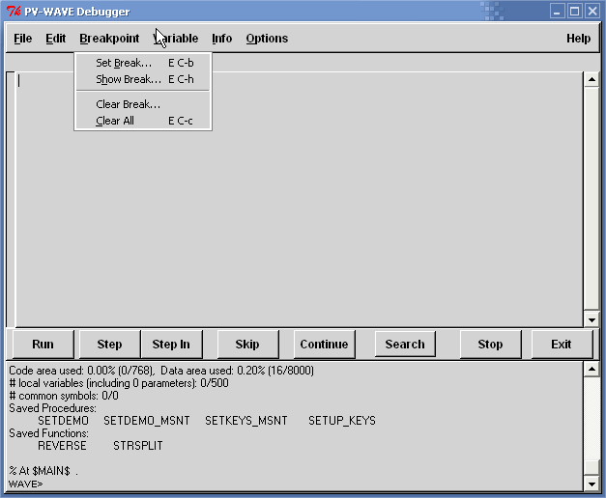This screenshot has width=606, height=498.
Task: Click the SETDEMO procedure name
Action: (63, 421)
